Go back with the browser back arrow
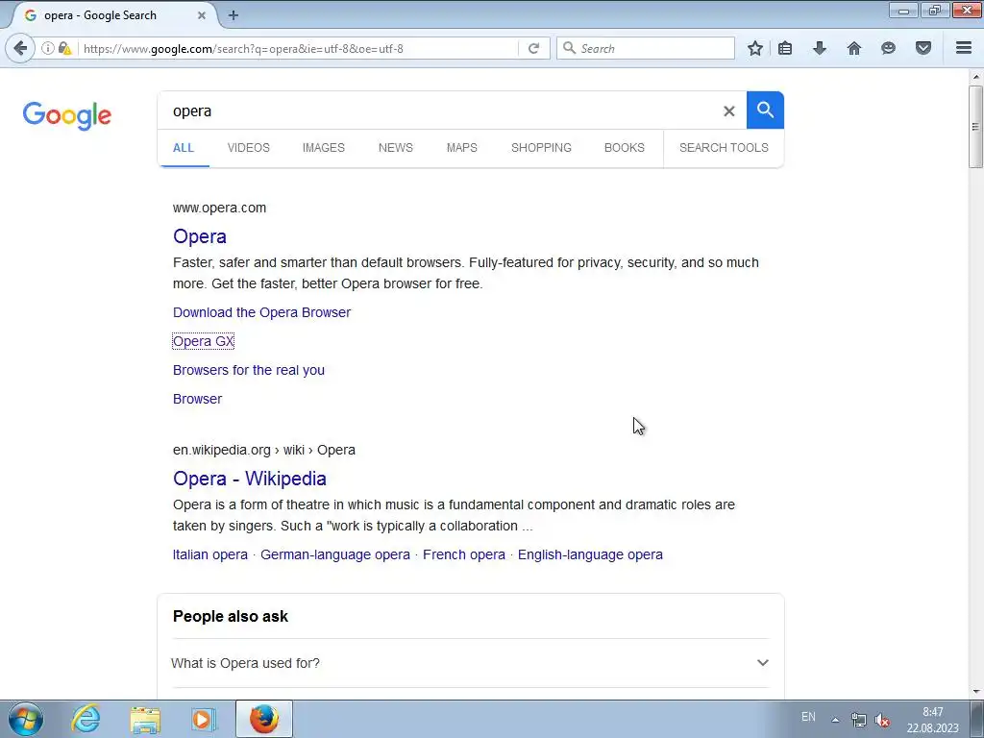 coord(20,48)
